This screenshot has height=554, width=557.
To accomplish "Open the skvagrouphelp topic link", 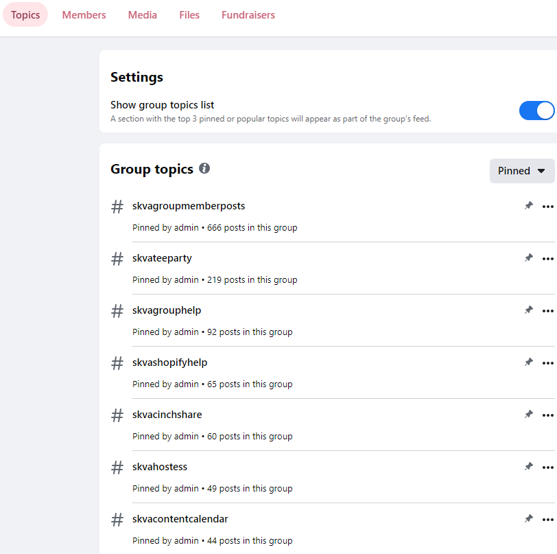I will tap(167, 310).
